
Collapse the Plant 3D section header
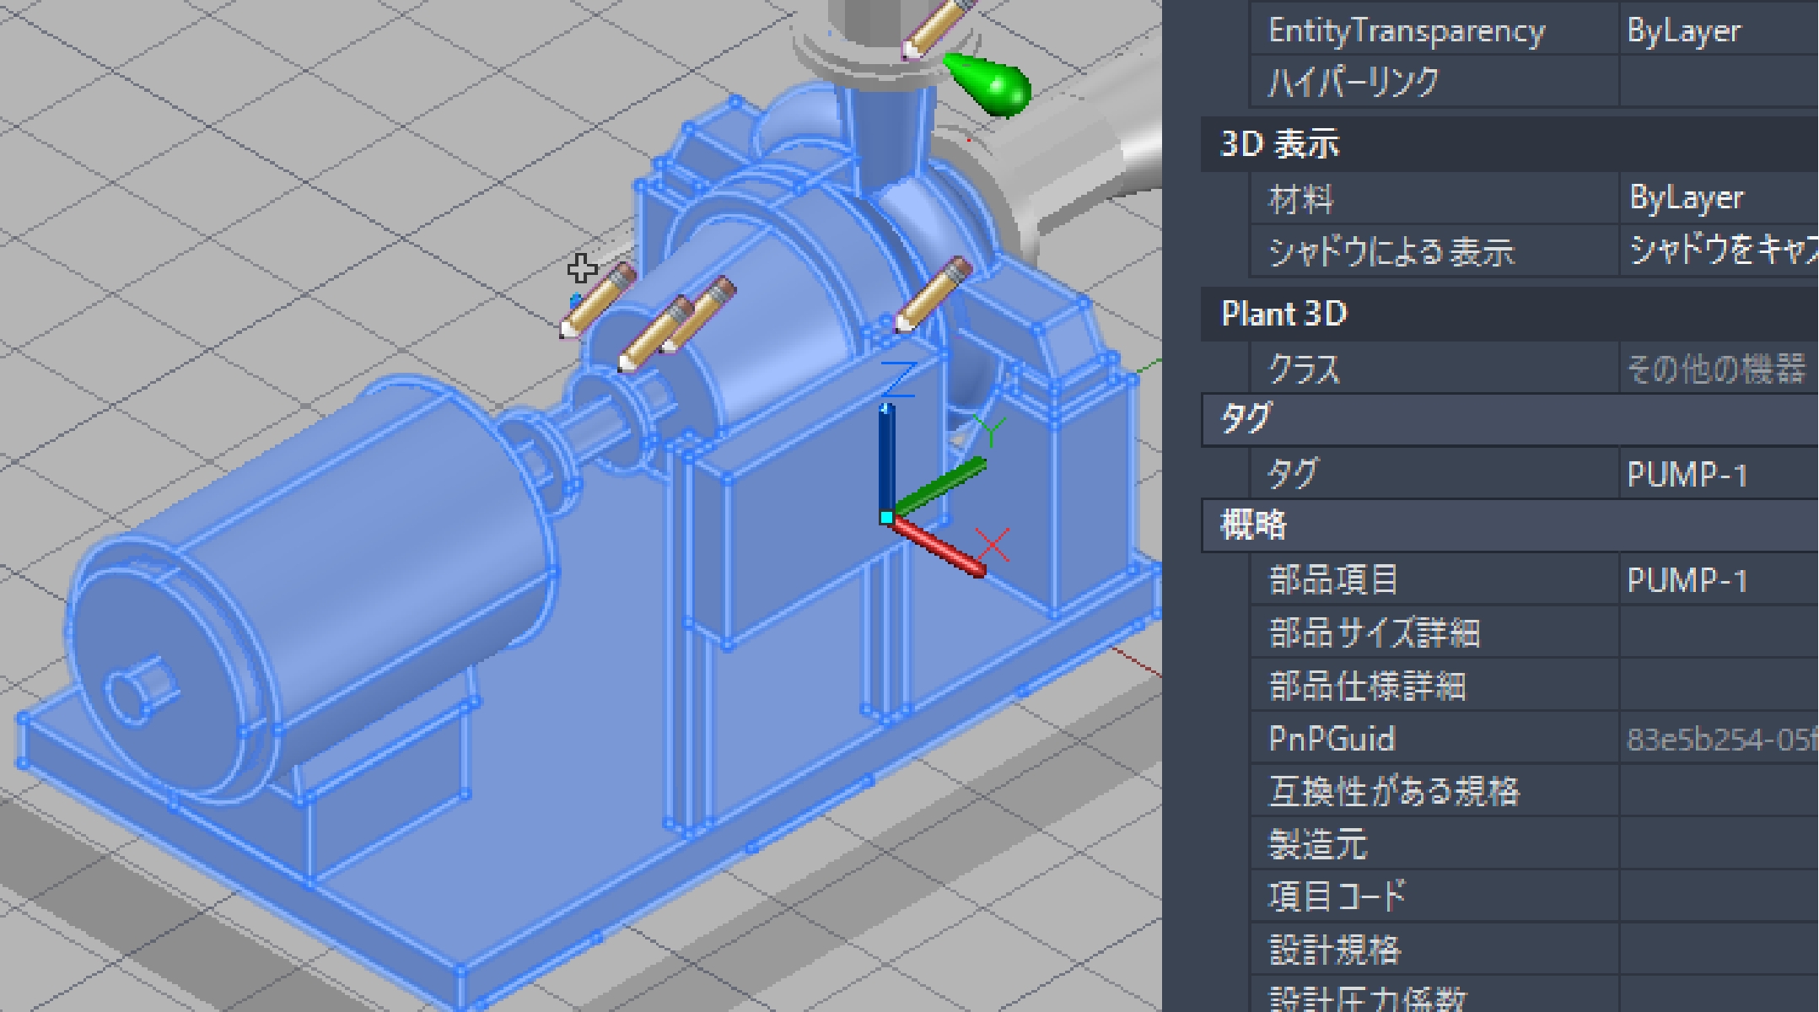click(1284, 314)
